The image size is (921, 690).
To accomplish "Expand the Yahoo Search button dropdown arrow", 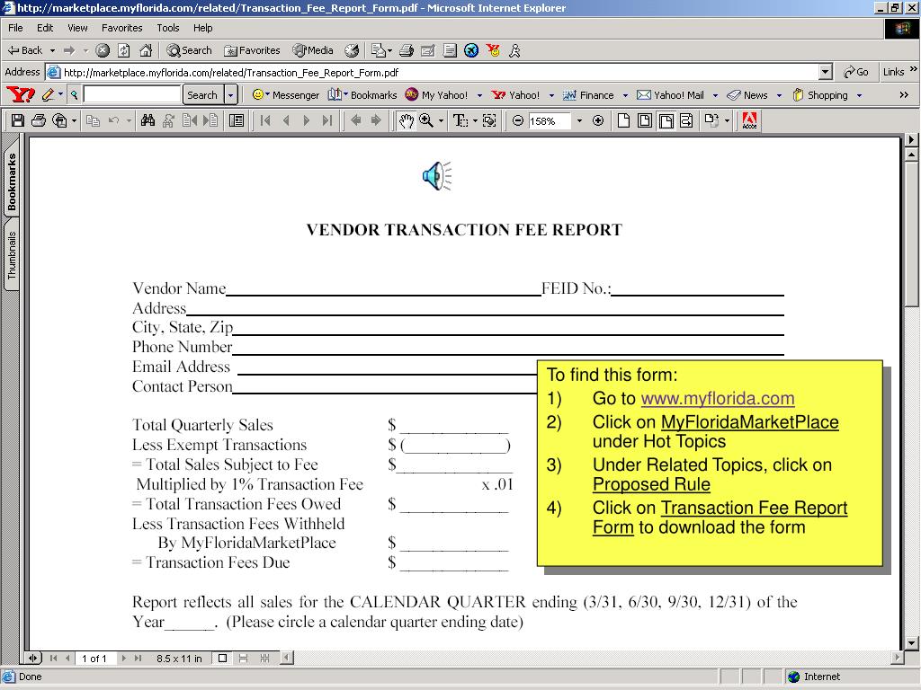I will [x=231, y=94].
